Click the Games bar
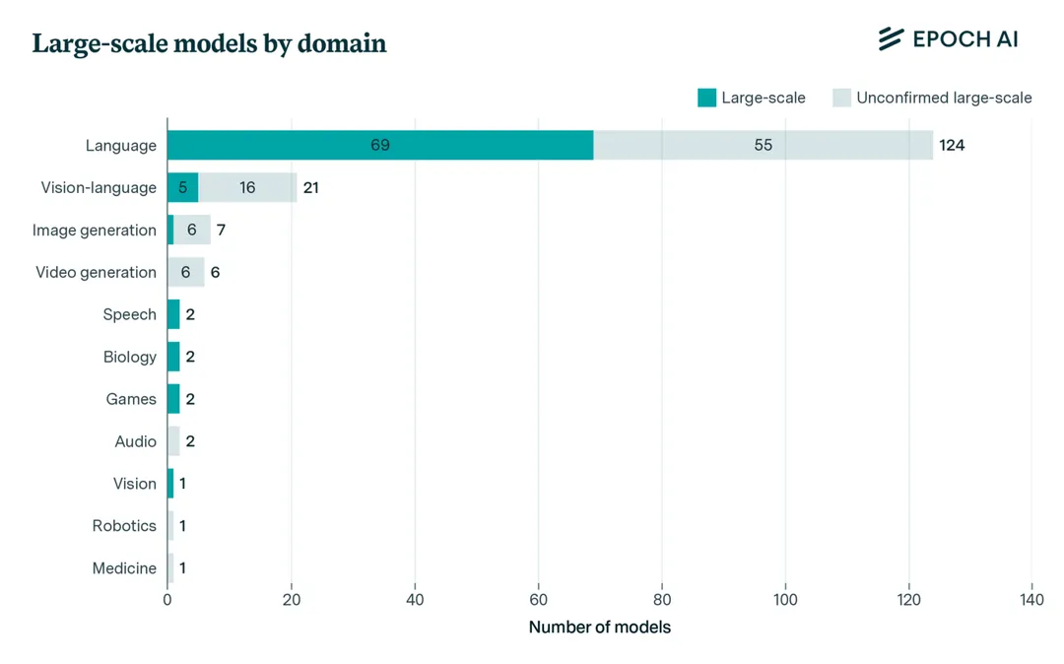The width and height of the screenshot is (1064, 664). click(x=173, y=399)
